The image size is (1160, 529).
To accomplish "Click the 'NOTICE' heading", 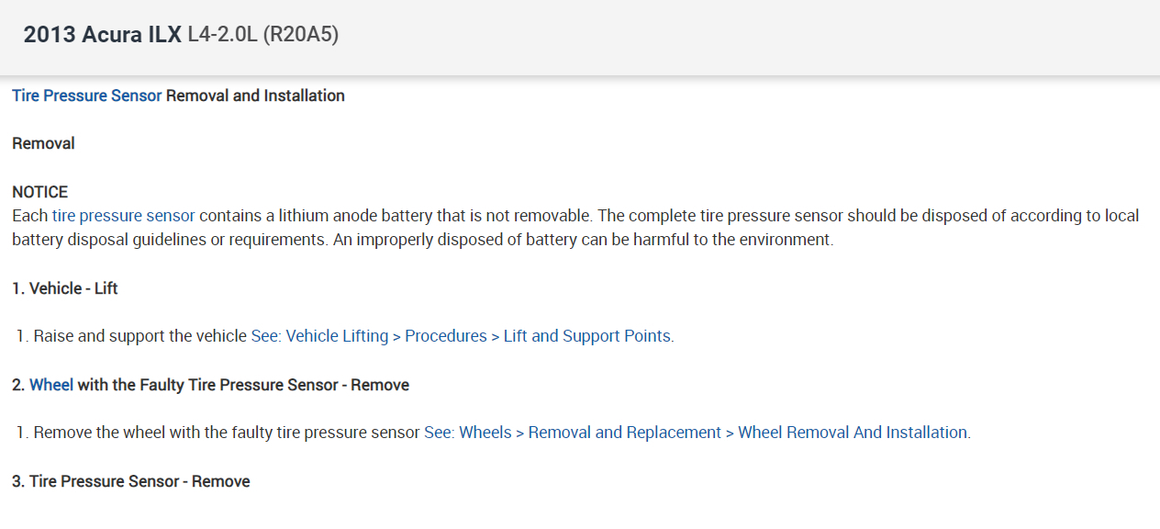I will 39,192.
